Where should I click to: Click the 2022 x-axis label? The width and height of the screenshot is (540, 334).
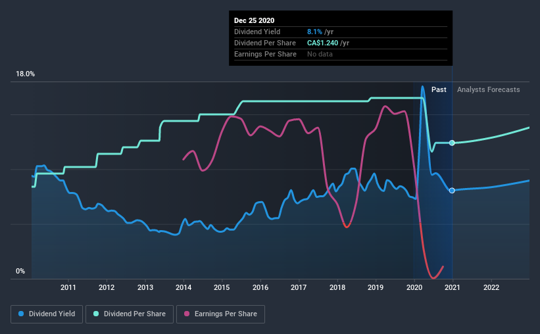[491, 287]
